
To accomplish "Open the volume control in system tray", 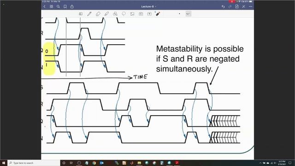I will [275, 163].
